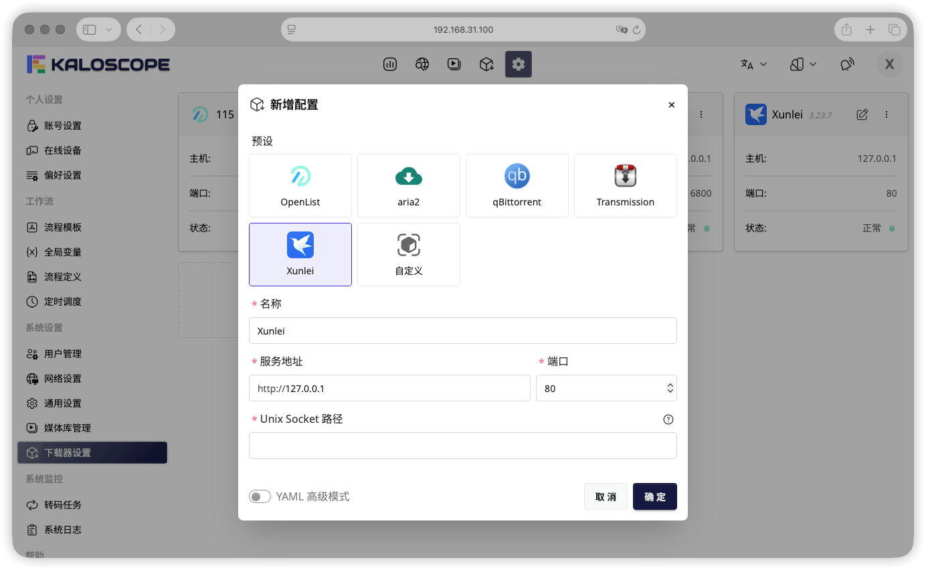Open the media player icon
Screen dimensions: 926x570
pos(454,64)
